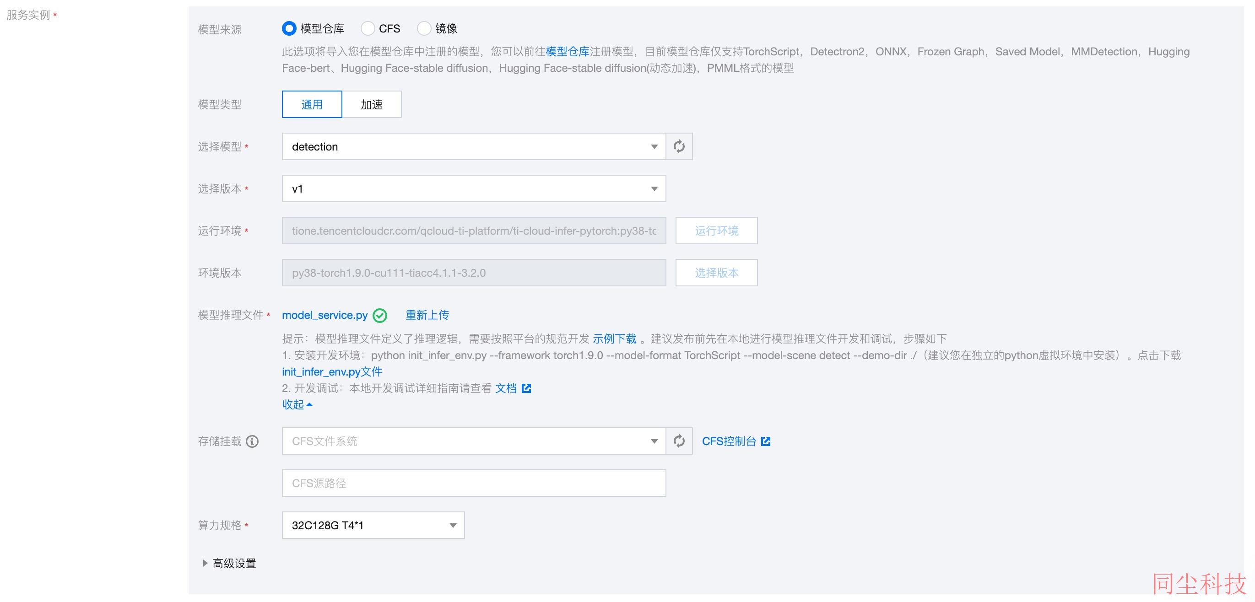Download the init_infer_env.py文件 link
Image resolution: width=1255 pixels, height=602 pixels.
(332, 371)
